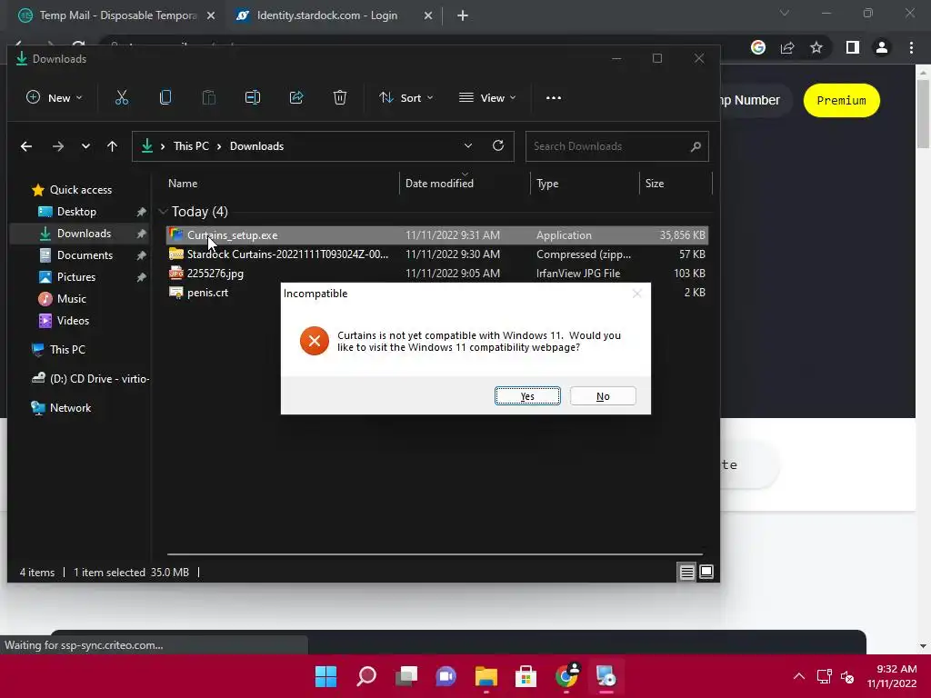Select (D:) CD Drive in navigation pane
931x698 pixels.
90,379
